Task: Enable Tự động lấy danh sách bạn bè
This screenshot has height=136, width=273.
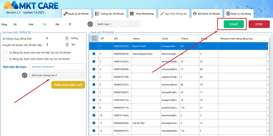Action: pyautogui.click(x=5, y=53)
